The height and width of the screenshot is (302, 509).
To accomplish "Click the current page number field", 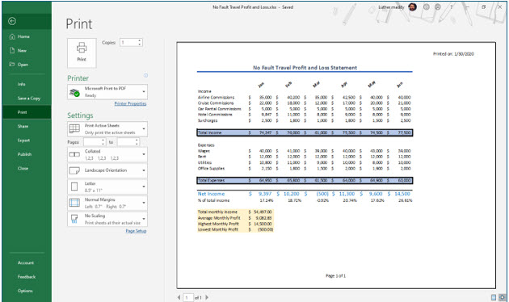I will tap(188, 297).
